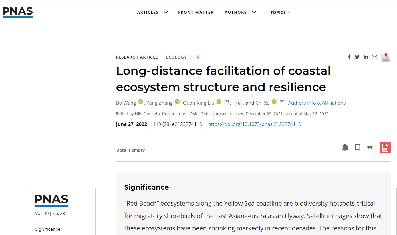The height and width of the screenshot is (235, 397).
Task: Click the email icon next to Chi Xu
Action: tap(282, 102)
